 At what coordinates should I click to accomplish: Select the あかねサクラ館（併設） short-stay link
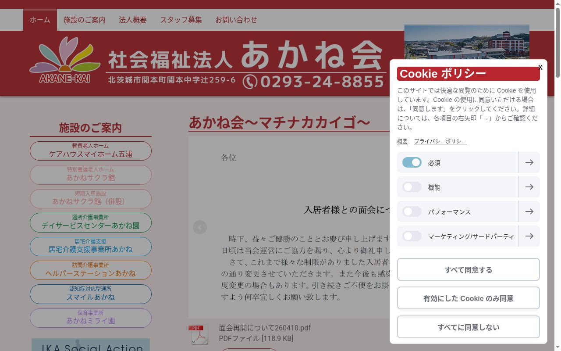click(x=91, y=199)
